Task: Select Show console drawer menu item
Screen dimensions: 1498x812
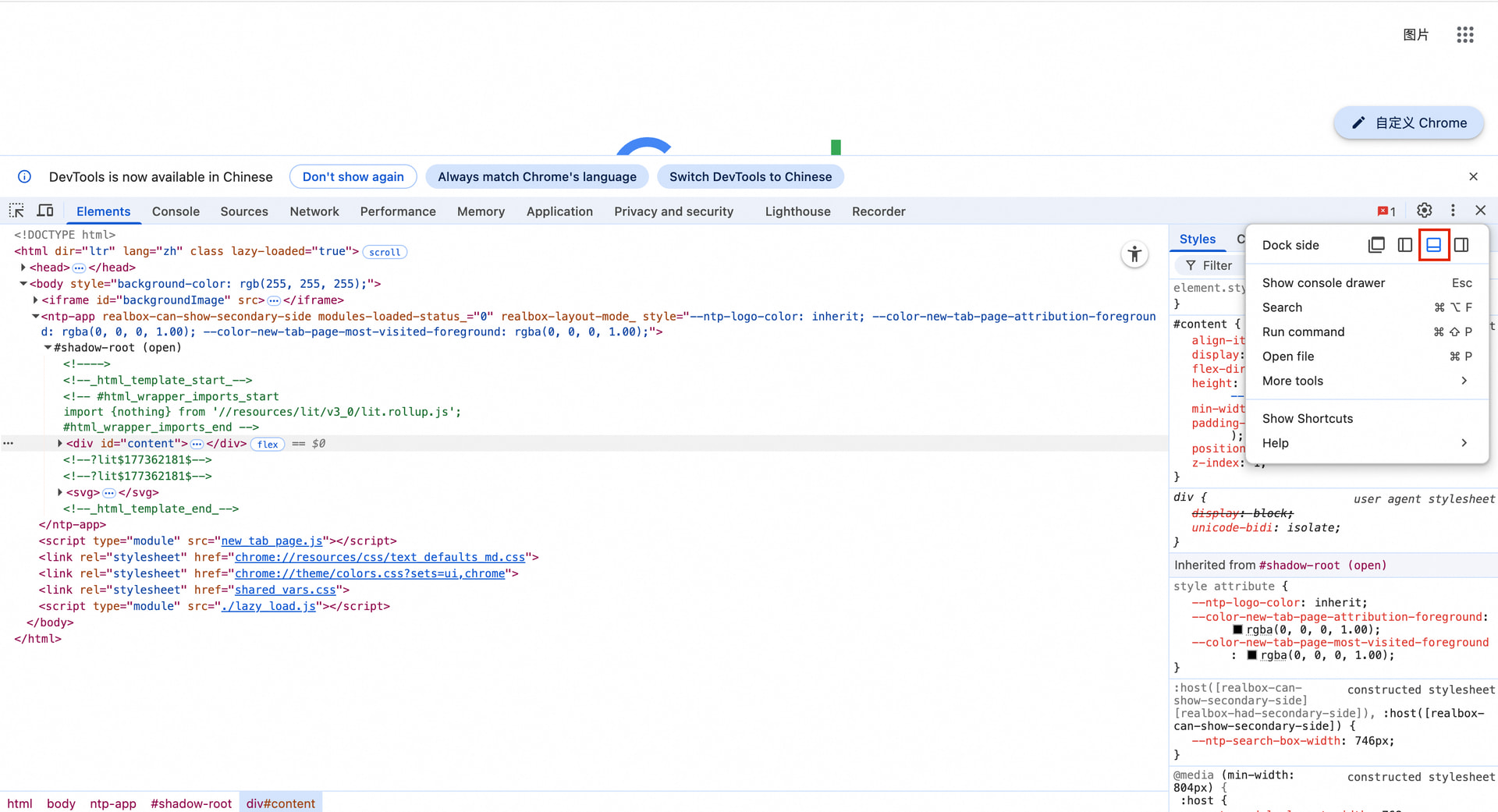Action: (x=1323, y=283)
